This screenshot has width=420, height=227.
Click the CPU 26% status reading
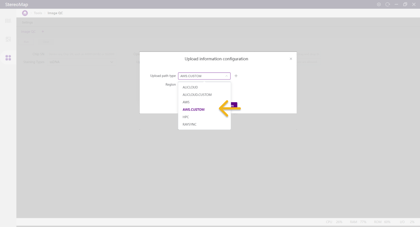334,222
